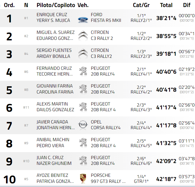195x187 pixels.
Task: Click the Cat/Gr column header
Action: pos(141,5)
